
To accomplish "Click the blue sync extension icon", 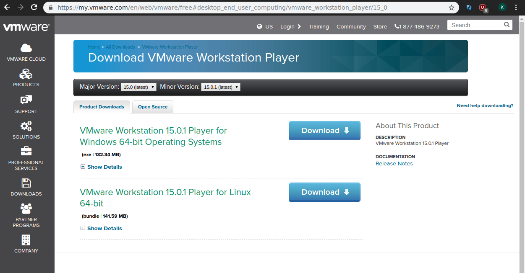I will pyautogui.click(x=469, y=8).
